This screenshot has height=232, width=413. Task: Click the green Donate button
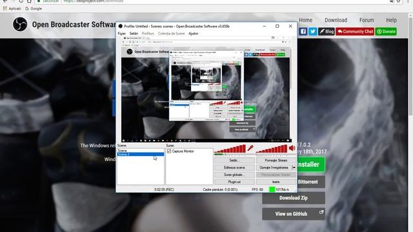point(386,32)
